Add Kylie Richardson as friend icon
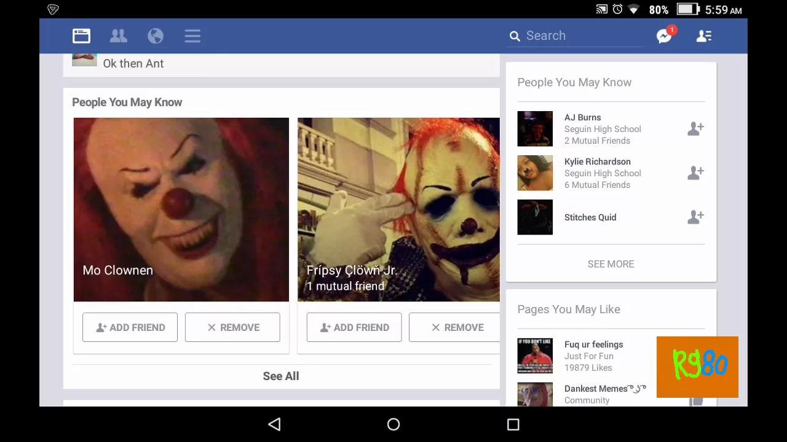The image size is (787, 442). 695,173
